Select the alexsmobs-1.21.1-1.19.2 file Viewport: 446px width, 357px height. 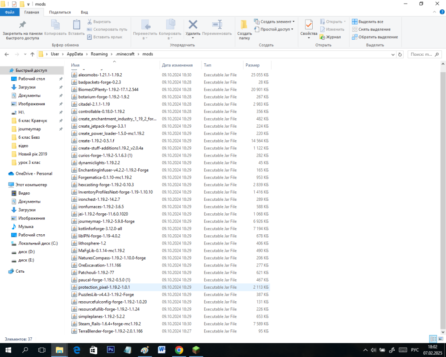pos(170,75)
